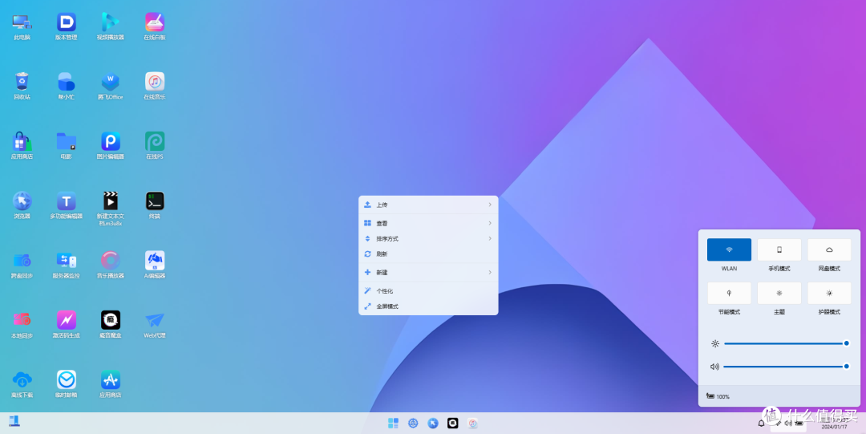Screen dimensions: 866x434
Task: Choose 个性化 (Personalize) from context menu
Action: coord(428,291)
